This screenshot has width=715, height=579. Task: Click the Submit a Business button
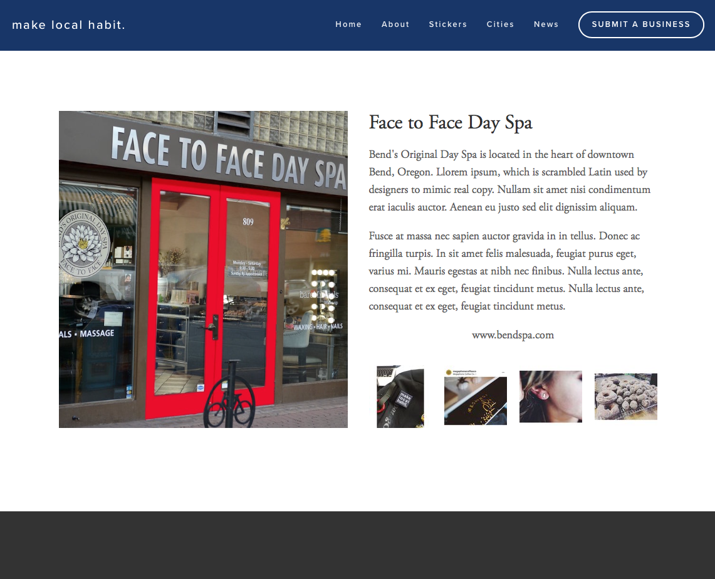[641, 24]
